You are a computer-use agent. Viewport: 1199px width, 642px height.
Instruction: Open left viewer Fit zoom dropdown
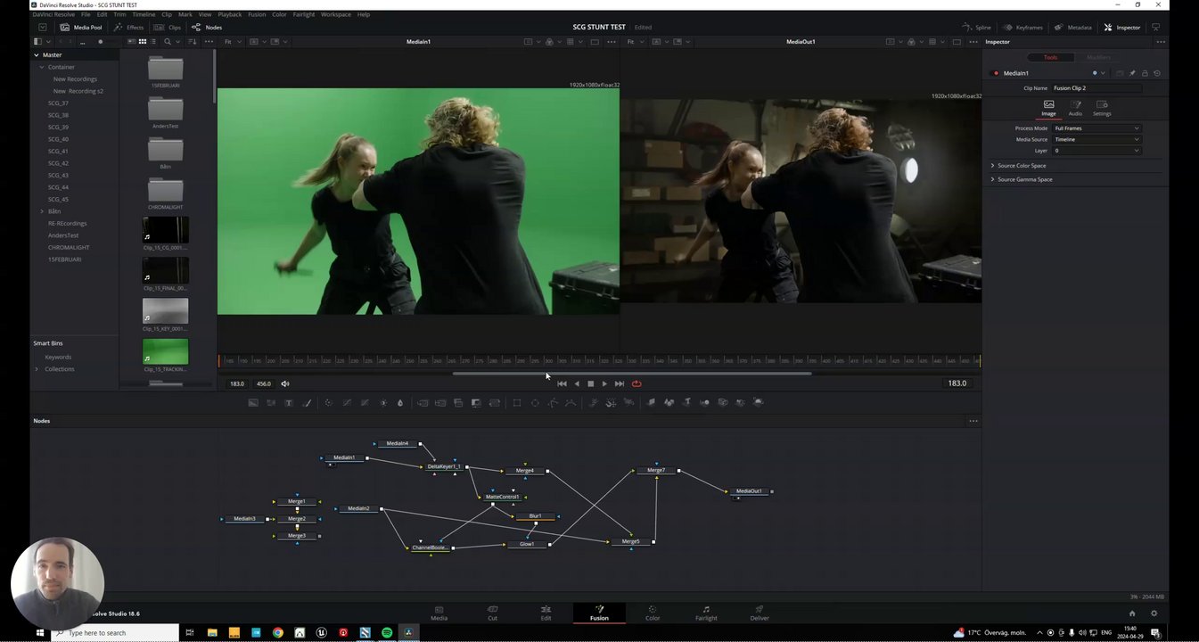click(x=232, y=42)
